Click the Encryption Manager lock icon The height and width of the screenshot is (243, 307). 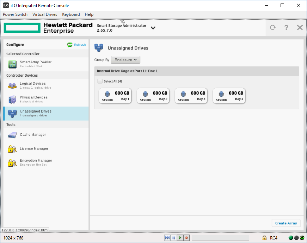point(12,163)
